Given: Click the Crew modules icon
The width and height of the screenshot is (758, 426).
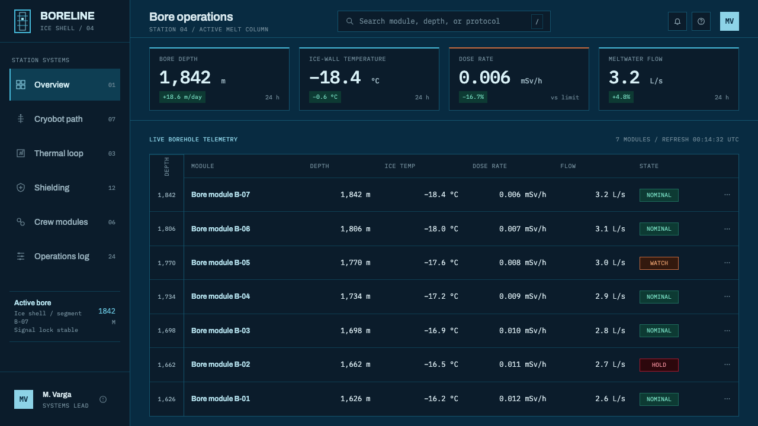Looking at the screenshot, I should click(21, 222).
